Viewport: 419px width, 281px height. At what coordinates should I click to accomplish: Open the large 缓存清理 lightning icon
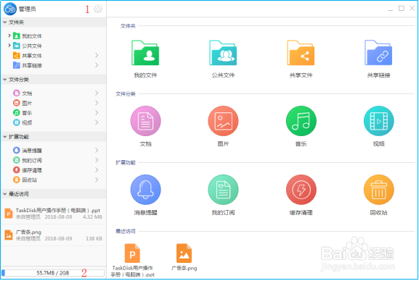(301, 190)
